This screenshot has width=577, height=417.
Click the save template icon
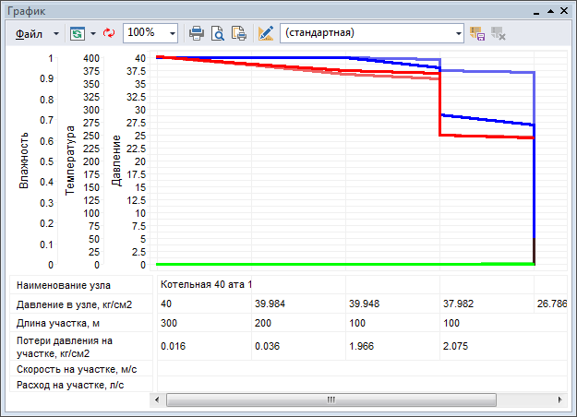point(478,32)
